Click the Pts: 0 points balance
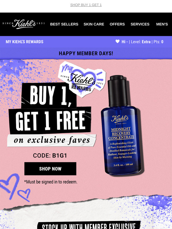172x229 pixels. click(158, 42)
